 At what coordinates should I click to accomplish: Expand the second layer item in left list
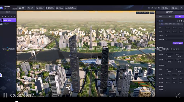(14, 24)
